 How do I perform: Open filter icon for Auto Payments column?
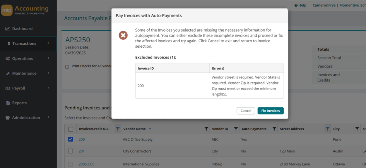(x=274, y=129)
